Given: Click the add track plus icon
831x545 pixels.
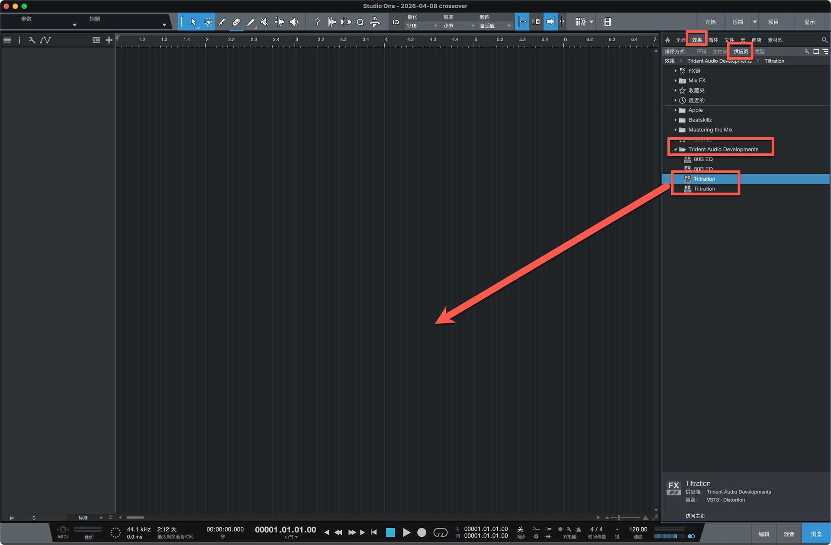Looking at the screenshot, I should pyautogui.click(x=109, y=40).
